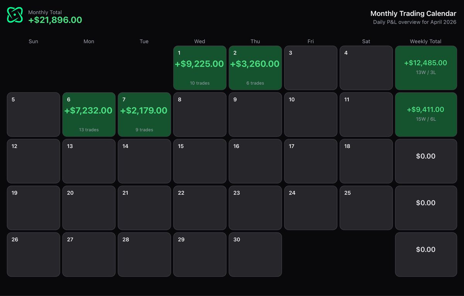Select the empty day cell for April 24

click(x=310, y=208)
